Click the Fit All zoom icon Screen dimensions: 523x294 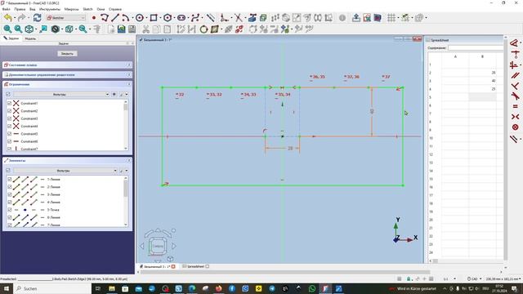(7, 29)
